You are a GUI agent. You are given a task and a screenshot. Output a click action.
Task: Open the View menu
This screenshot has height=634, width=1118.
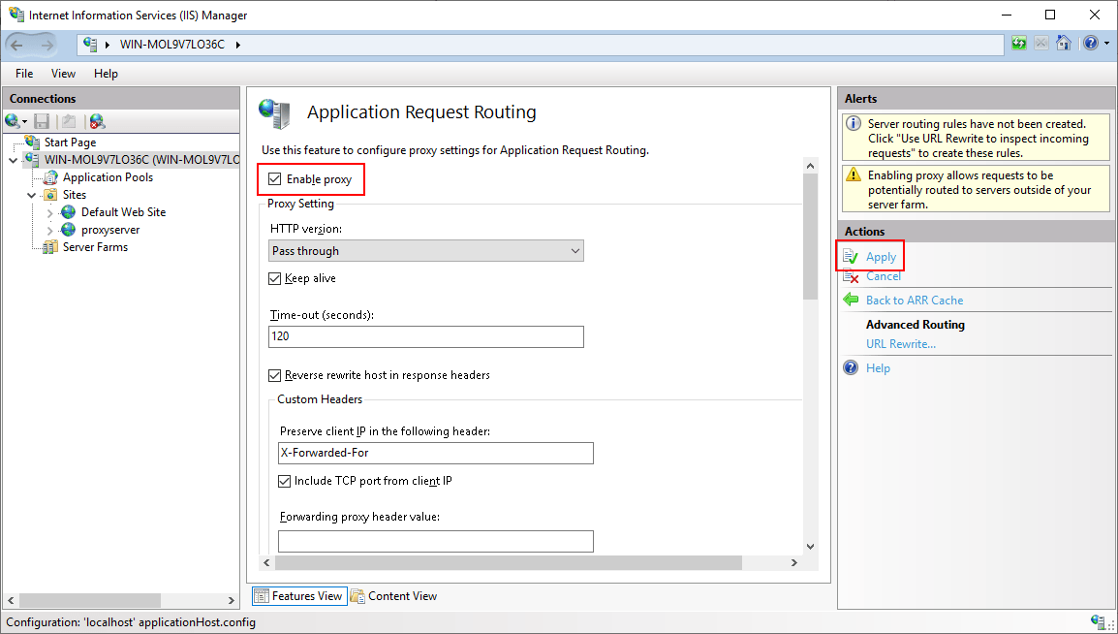click(63, 73)
